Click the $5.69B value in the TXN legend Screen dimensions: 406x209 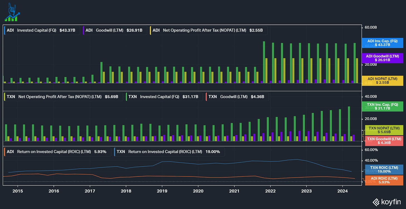tap(112, 97)
